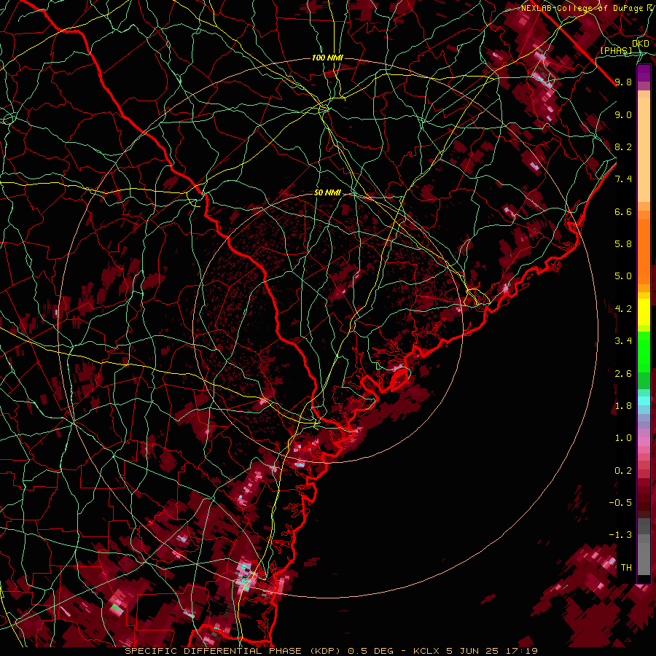Viewport: 656px width, 656px height.
Task: Click the -0.5 scale label
Action: (x=620, y=503)
